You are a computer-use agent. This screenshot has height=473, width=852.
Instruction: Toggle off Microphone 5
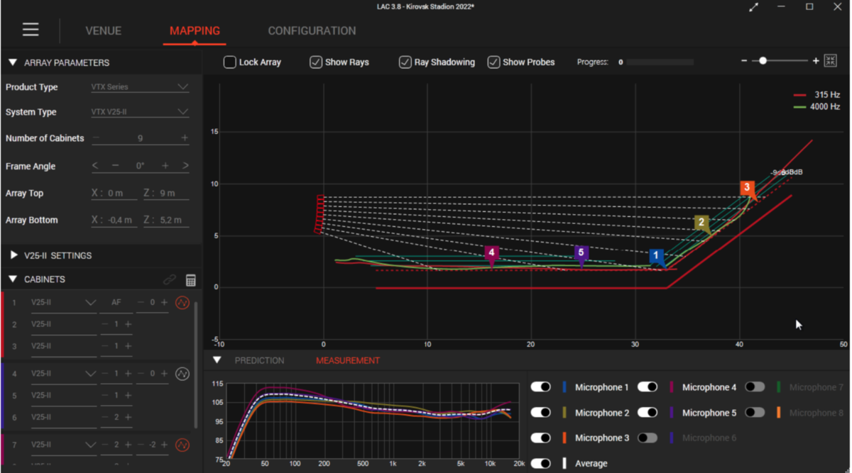(x=648, y=413)
